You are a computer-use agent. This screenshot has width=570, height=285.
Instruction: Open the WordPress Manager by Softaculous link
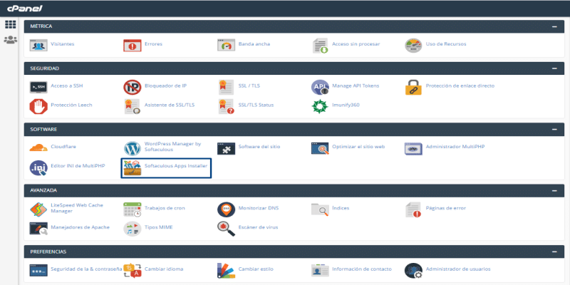point(172,147)
